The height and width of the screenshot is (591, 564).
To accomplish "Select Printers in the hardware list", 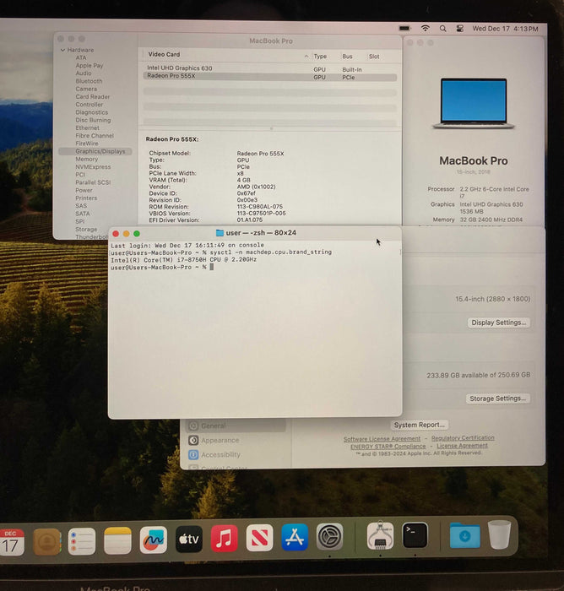I will [x=86, y=198].
